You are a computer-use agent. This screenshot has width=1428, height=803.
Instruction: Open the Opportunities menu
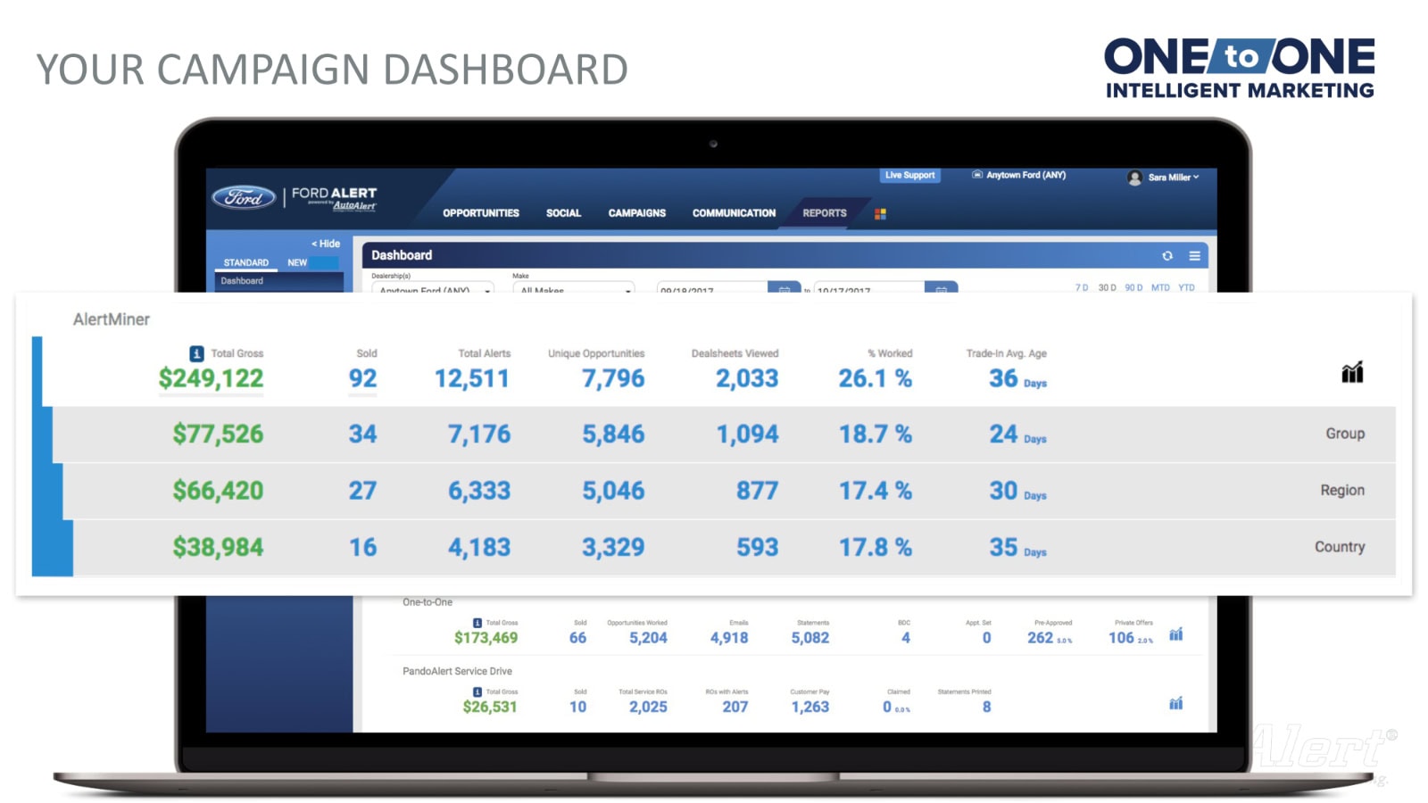[481, 213]
